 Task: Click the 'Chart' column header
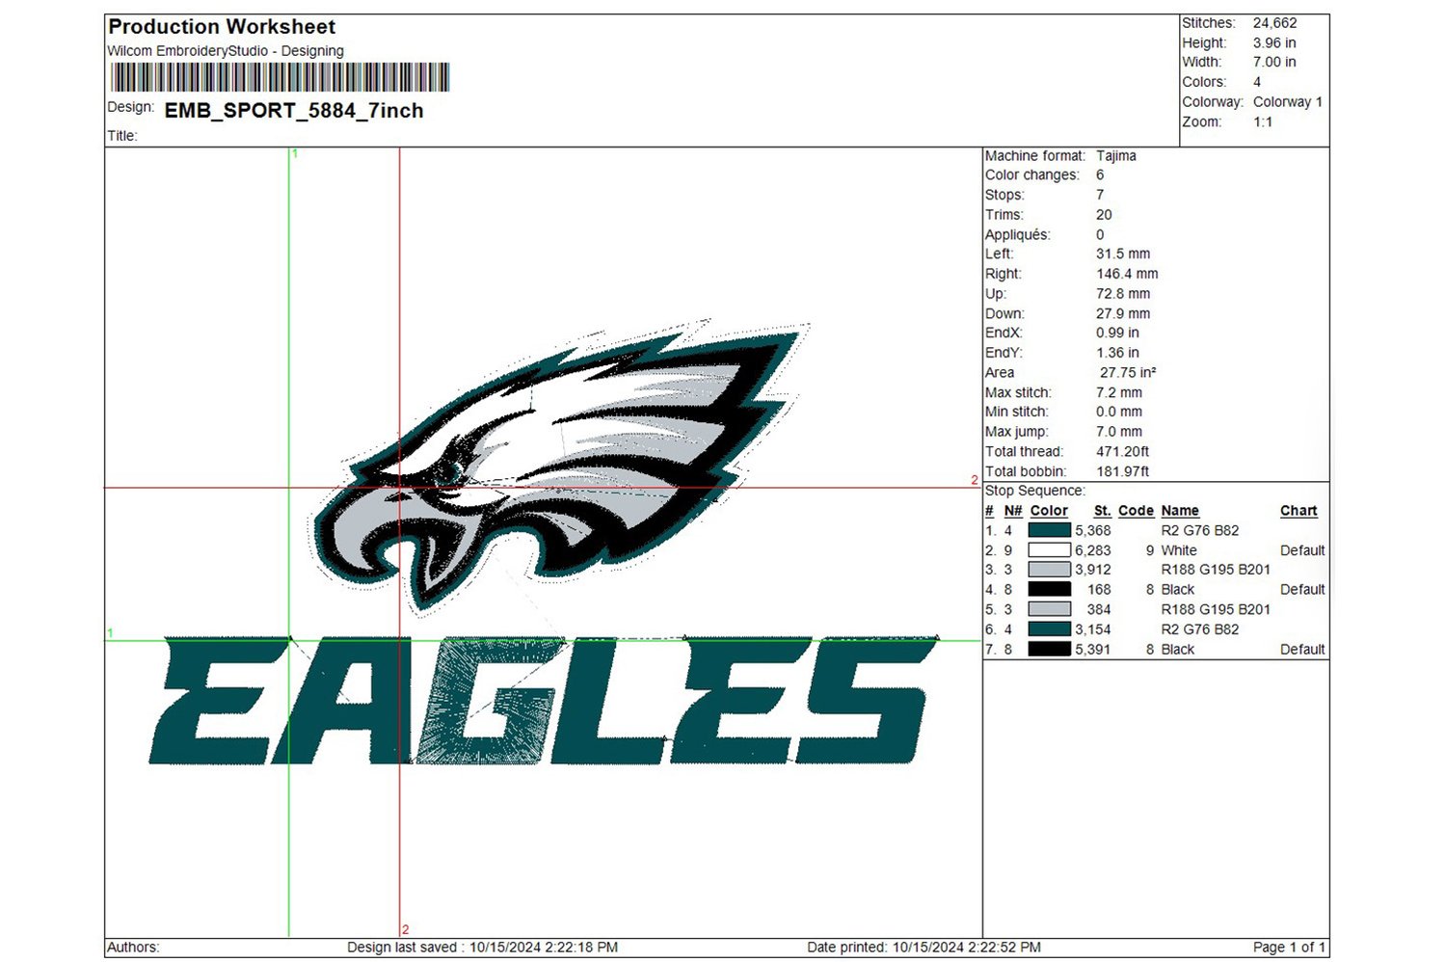tap(1299, 511)
